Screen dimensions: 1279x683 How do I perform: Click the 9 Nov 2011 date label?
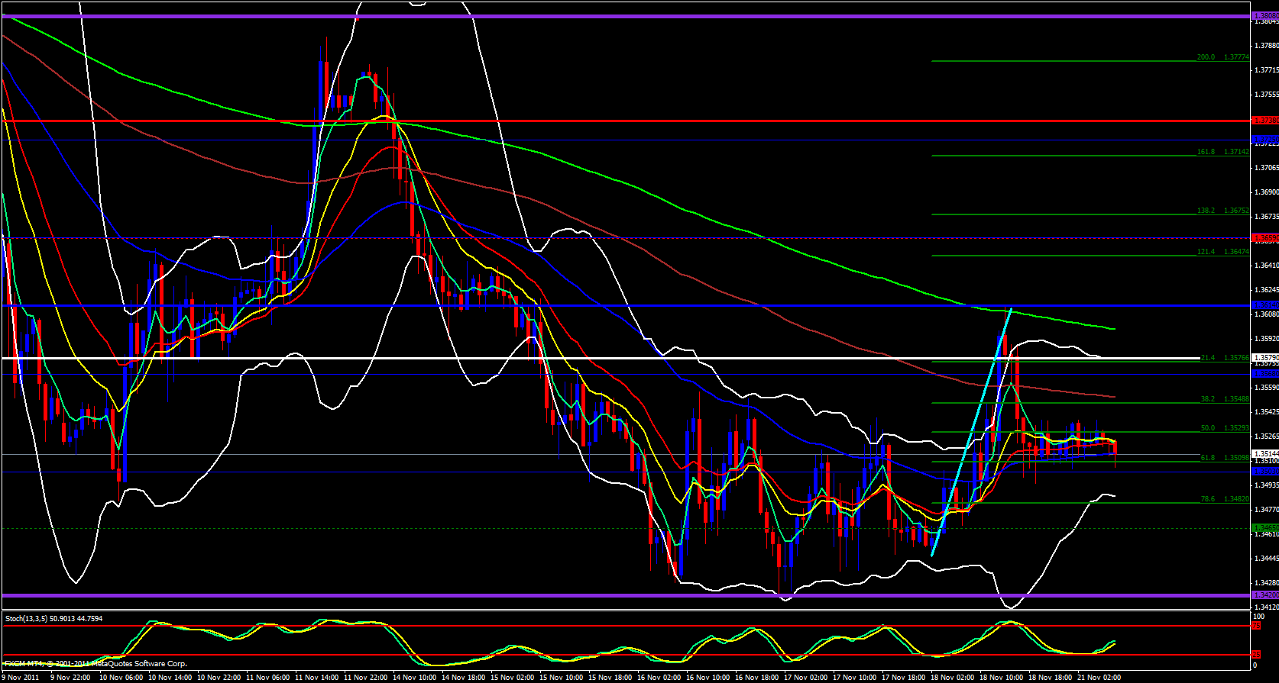point(21,677)
